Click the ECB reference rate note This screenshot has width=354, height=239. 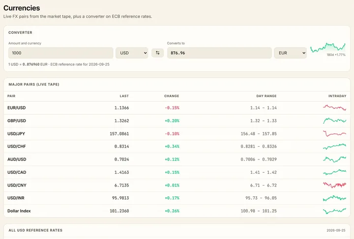[x=59, y=64]
